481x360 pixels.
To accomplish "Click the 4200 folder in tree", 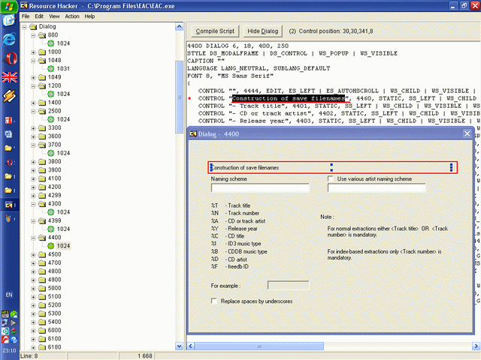I will 54,187.
